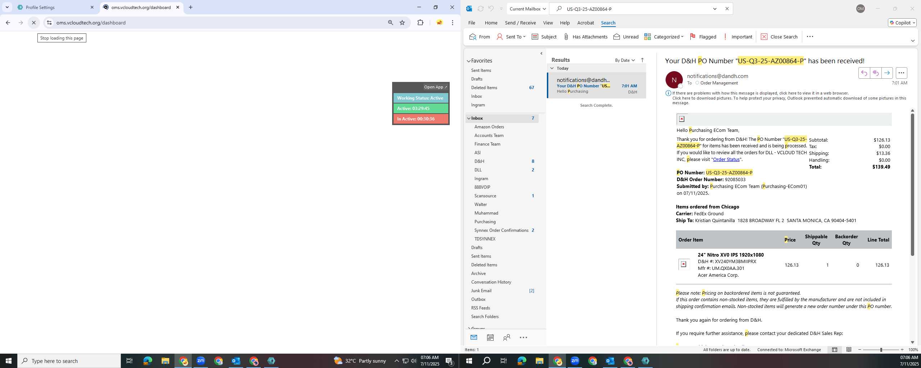
Task: Open the more actions ellipsis beside Forward
Action: (901, 73)
